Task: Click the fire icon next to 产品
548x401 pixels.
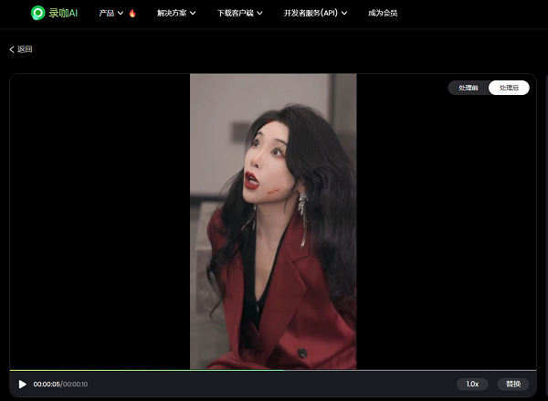Action: (132, 14)
